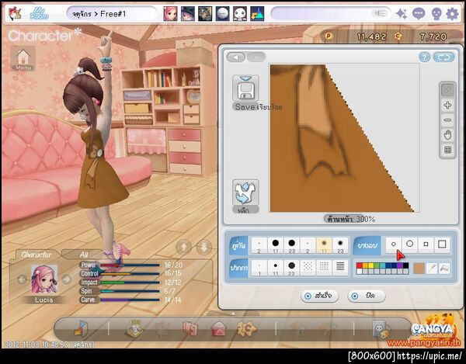Click the undo back arrow button
Image resolution: width=466 pixels, height=364 pixels.
(x=236, y=57)
